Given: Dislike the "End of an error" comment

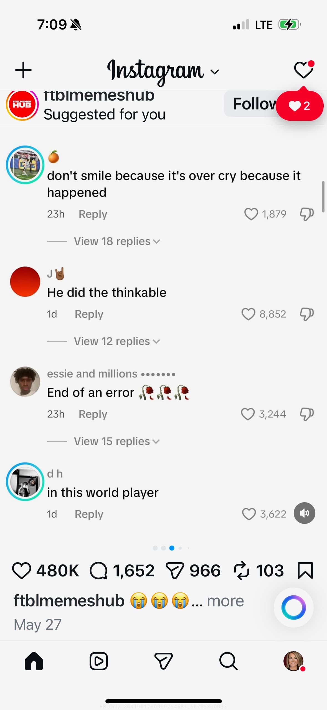Looking at the screenshot, I should [x=307, y=414].
